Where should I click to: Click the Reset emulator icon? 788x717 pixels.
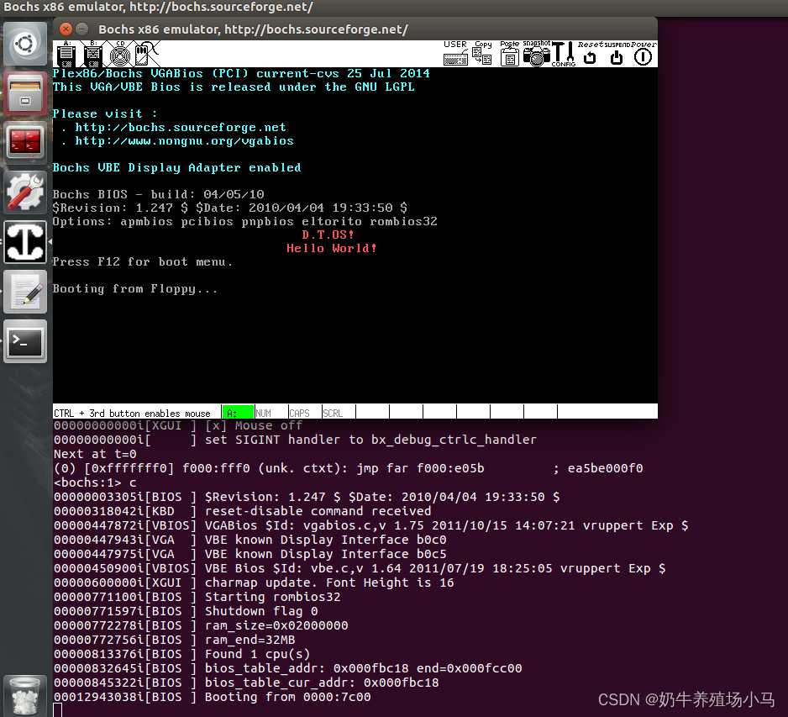[590, 54]
